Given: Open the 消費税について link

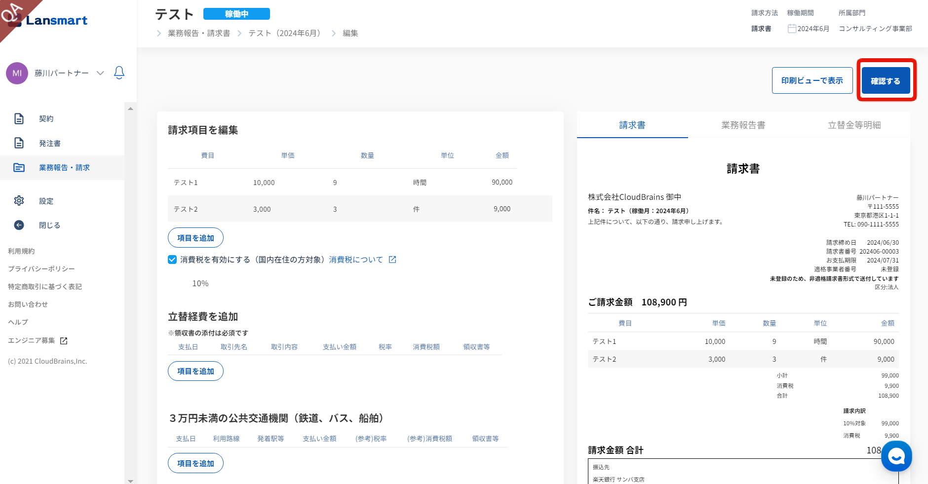Looking at the screenshot, I should (356, 260).
